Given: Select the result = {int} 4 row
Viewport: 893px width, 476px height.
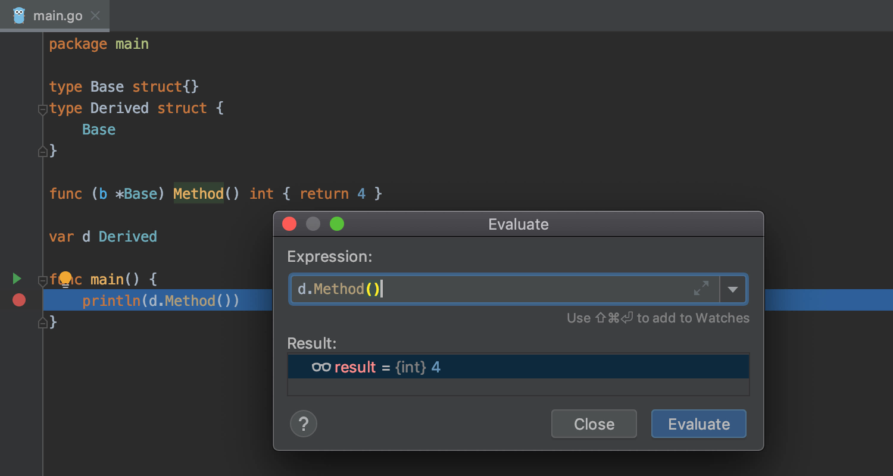Looking at the screenshot, I should (x=518, y=367).
